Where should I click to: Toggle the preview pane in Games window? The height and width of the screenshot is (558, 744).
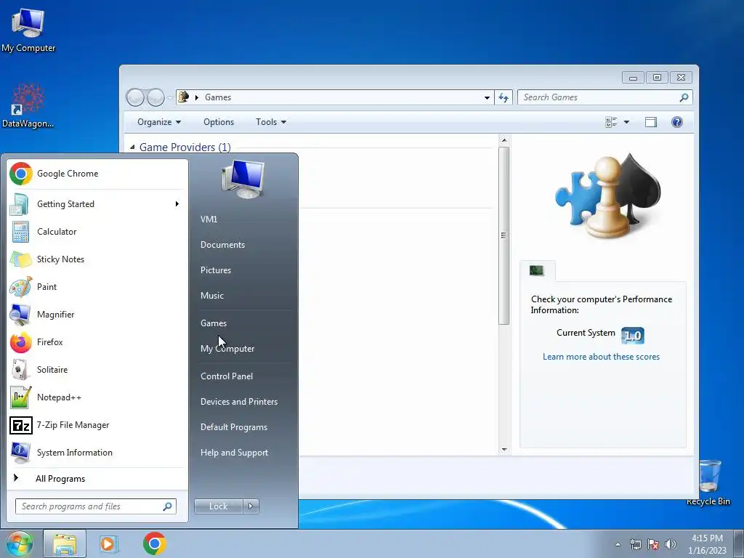(x=650, y=122)
